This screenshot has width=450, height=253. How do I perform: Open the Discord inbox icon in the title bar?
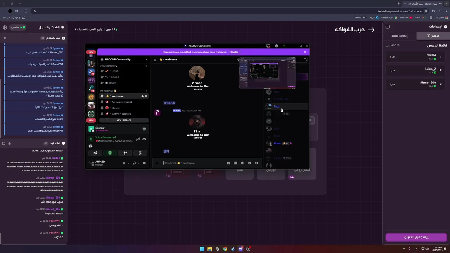(268, 46)
